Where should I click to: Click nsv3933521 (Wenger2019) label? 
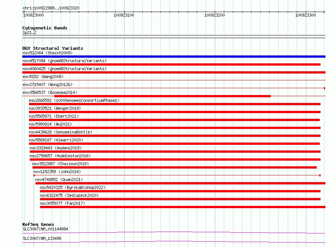tap(55, 108)
